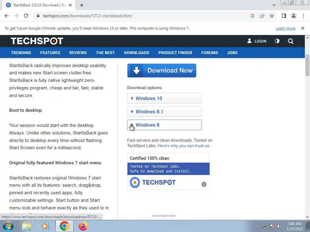310x232 pixels.
Task: Click the Google icon in address bar
Action: click(x=252, y=16)
